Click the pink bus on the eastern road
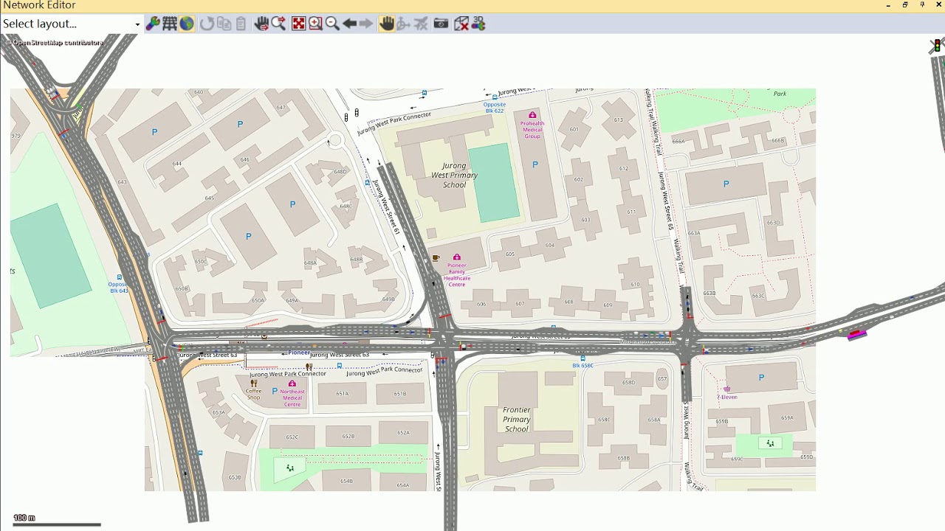 tap(856, 336)
